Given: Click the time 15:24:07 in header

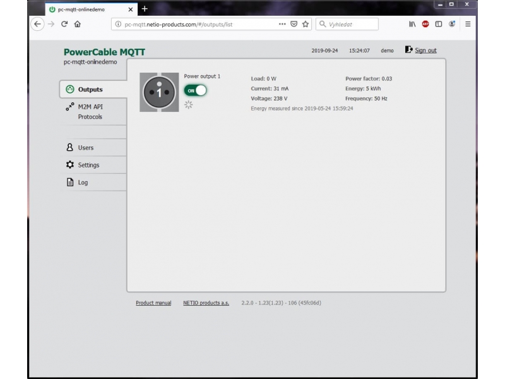Looking at the screenshot, I should [x=359, y=51].
